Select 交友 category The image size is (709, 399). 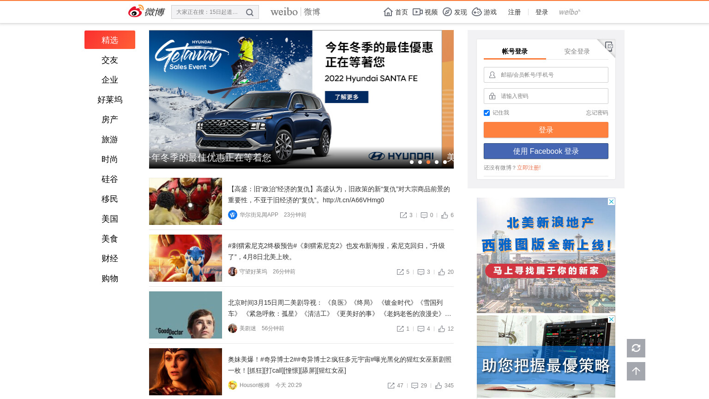(x=110, y=60)
